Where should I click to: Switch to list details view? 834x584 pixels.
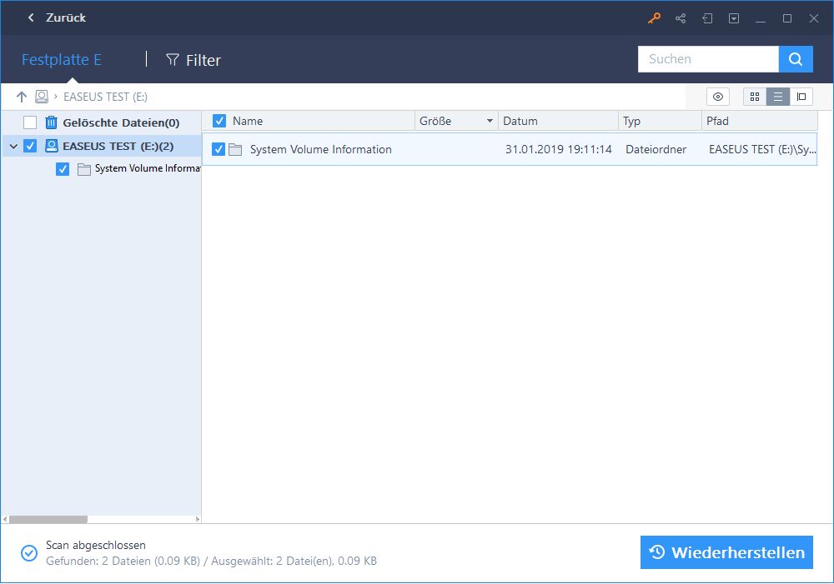777,97
